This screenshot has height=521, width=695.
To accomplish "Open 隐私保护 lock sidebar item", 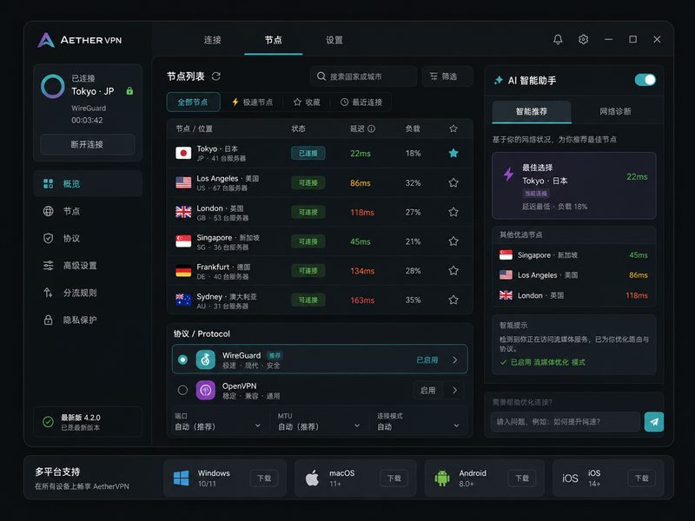I will point(88,320).
